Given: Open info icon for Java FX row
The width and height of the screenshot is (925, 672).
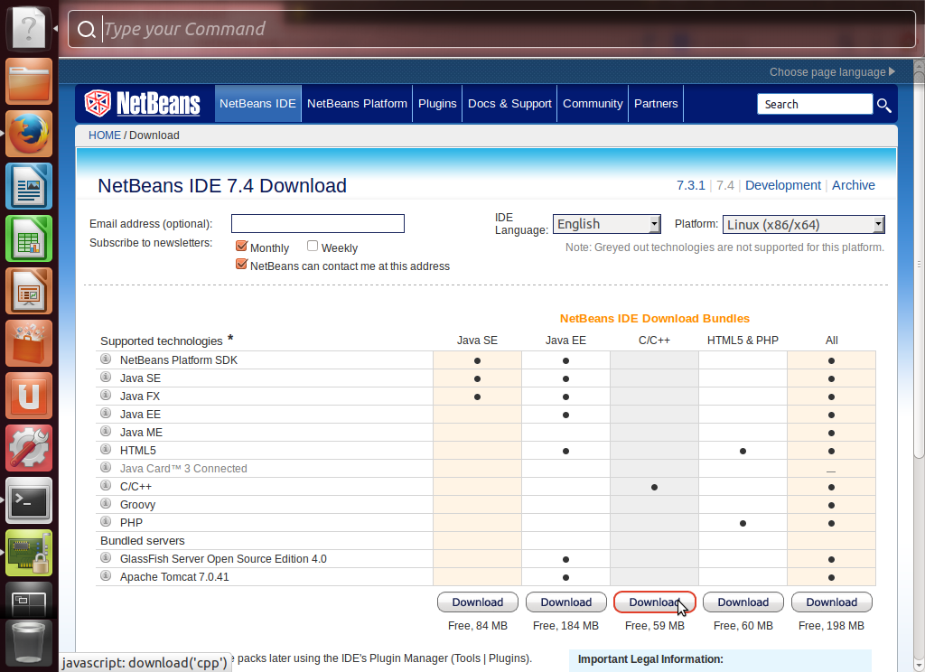Looking at the screenshot, I should [x=106, y=395].
